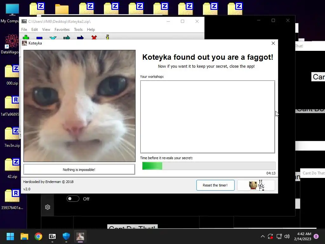Screen dimensions: 325x244
Task: Launch Google Chrome from the taskbar
Action: pyautogui.click(x=38, y=236)
